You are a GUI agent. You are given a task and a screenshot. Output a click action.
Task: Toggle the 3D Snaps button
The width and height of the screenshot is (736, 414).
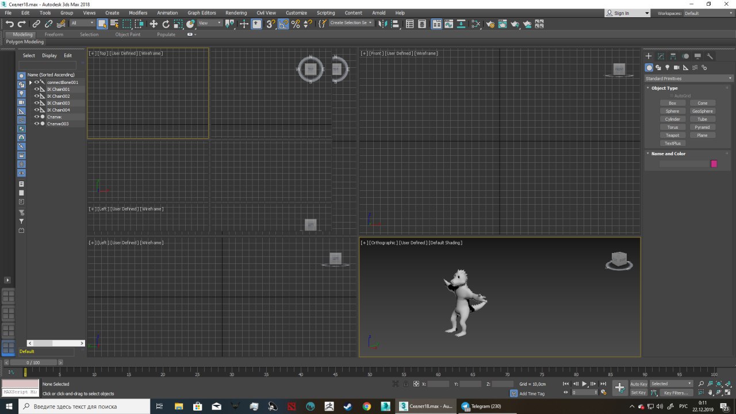tap(270, 24)
